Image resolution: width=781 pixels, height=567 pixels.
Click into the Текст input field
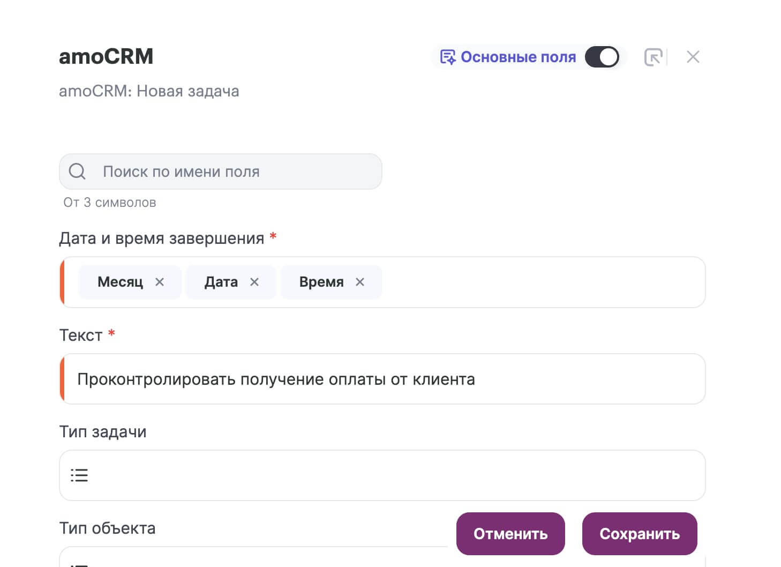pyautogui.click(x=382, y=379)
